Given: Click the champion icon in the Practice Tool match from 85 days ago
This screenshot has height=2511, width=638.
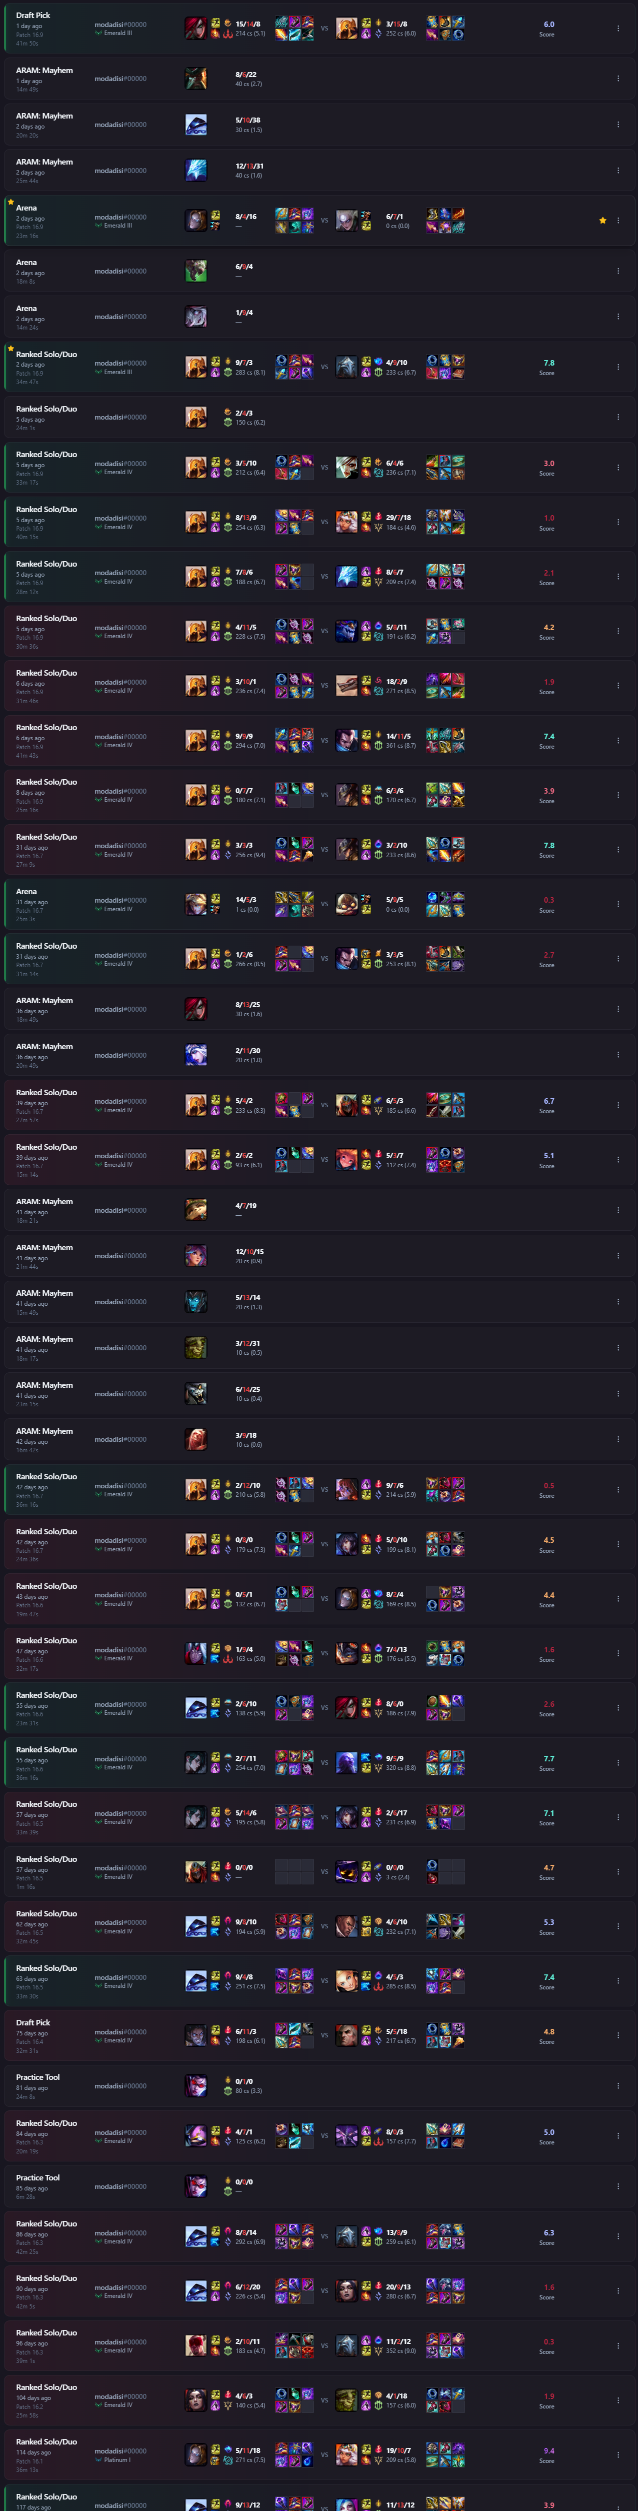Looking at the screenshot, I should pyautogui.click(x=196, y=2185).
